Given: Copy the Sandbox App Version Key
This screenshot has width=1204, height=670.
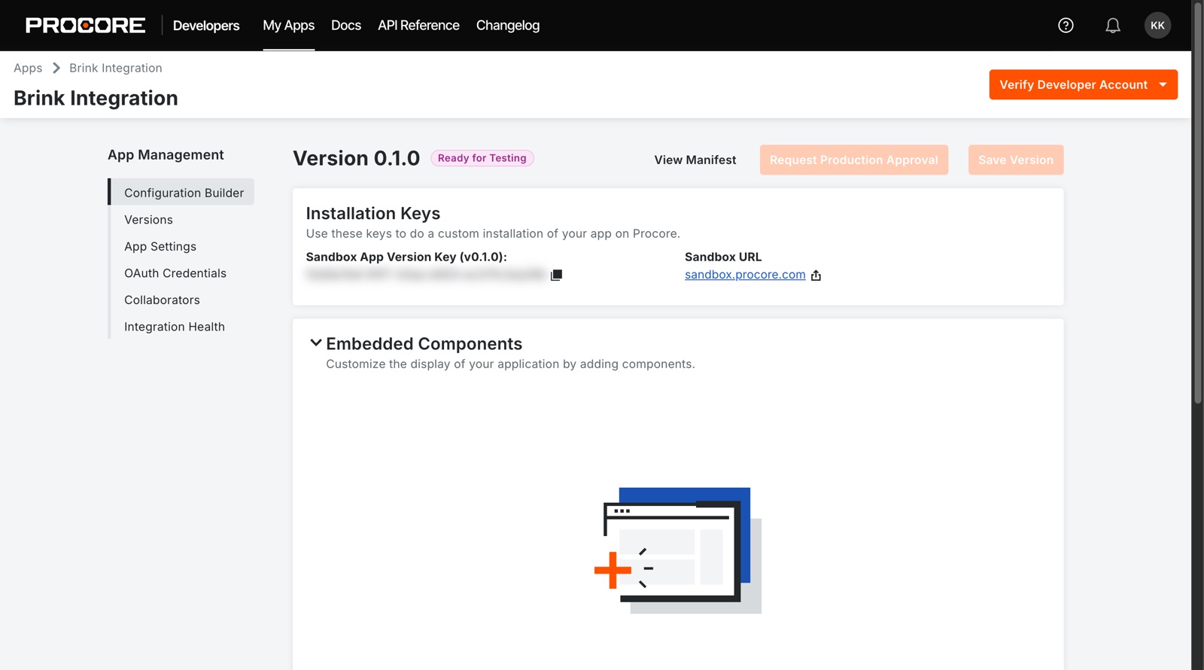Looking at the screenshot, I should 557,275.
